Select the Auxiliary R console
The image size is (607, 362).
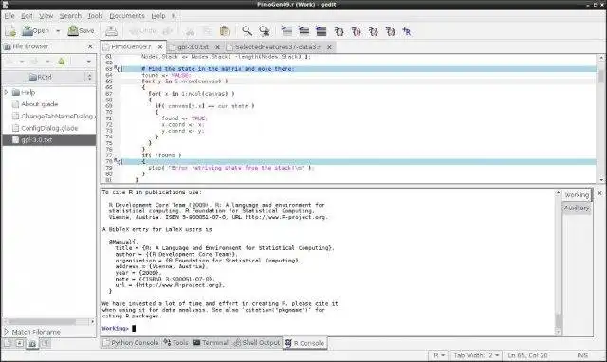(577, 208)
